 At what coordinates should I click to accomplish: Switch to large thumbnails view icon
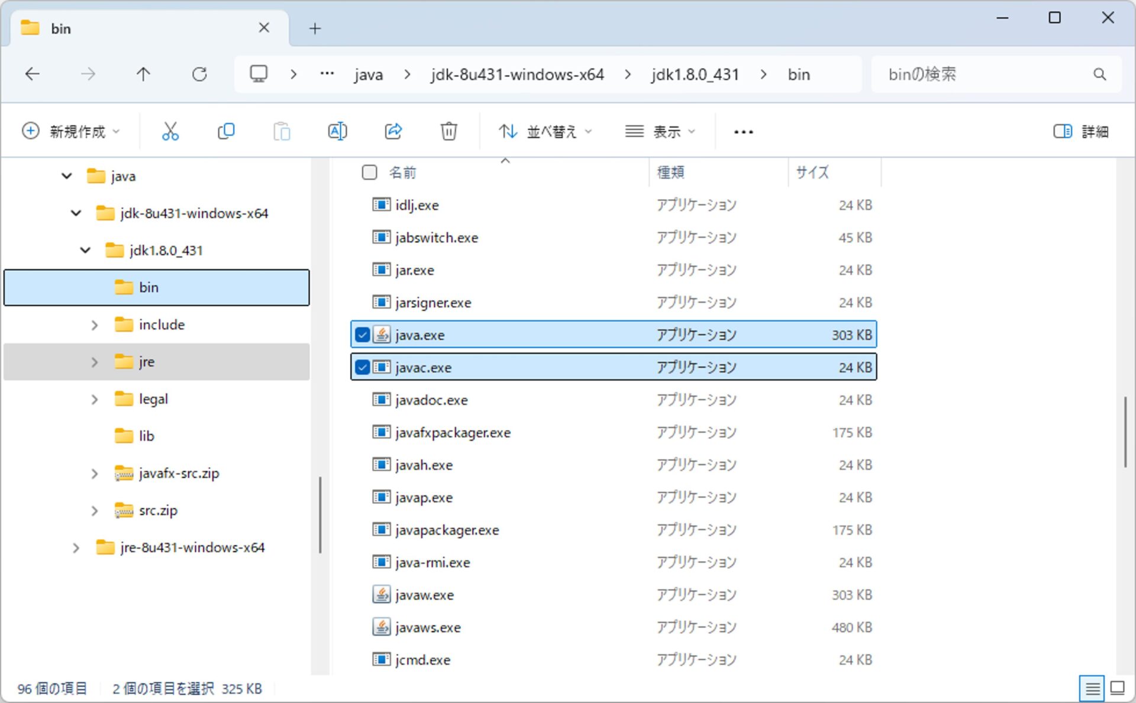pyautogui.click(x=1117, y=688)
